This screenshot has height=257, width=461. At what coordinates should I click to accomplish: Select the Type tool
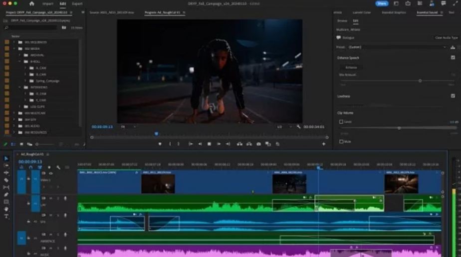pyautogui.click(x=6, y=216)
